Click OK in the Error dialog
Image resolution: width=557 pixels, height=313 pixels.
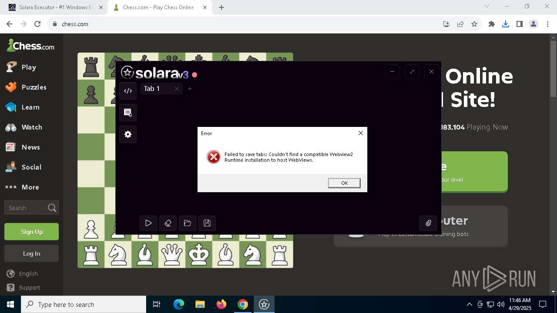(344, 183)
